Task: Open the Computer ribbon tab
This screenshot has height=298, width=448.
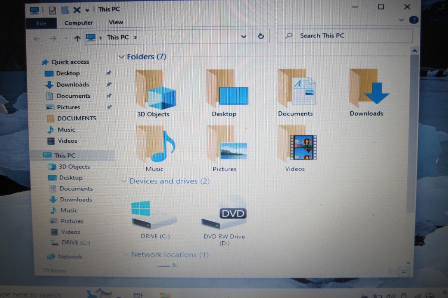Action: (x=78, y=23)
